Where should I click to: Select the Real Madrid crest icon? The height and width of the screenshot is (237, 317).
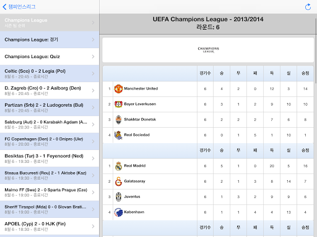pos(118,166)
